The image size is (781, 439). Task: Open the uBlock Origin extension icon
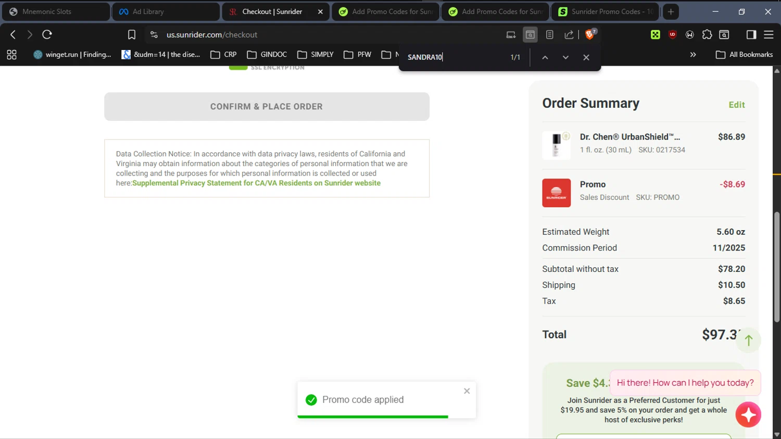pos(673,35)
